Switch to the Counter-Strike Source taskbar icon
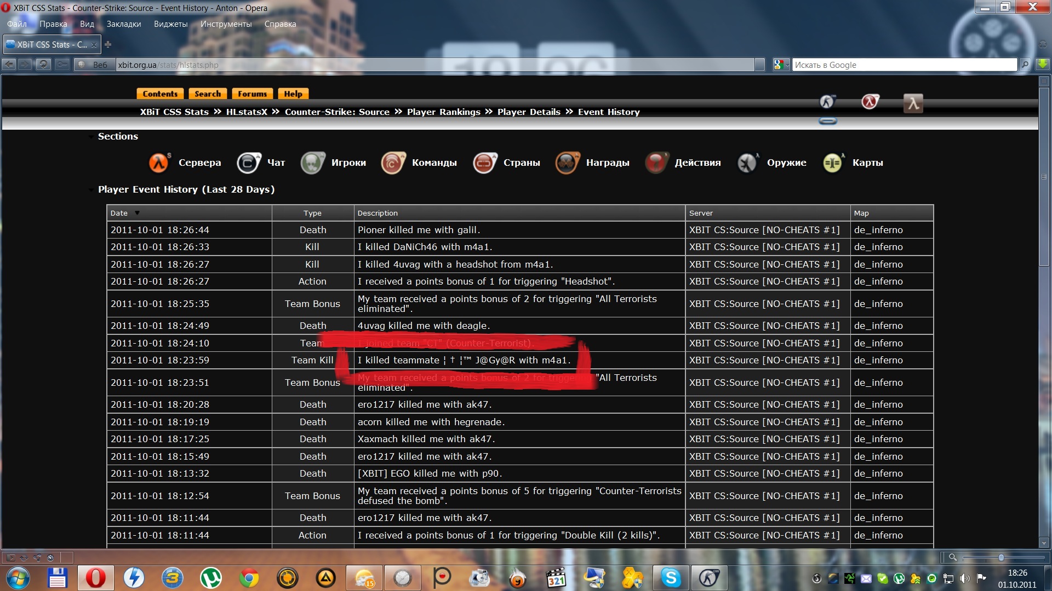 (x=709, y=577)
